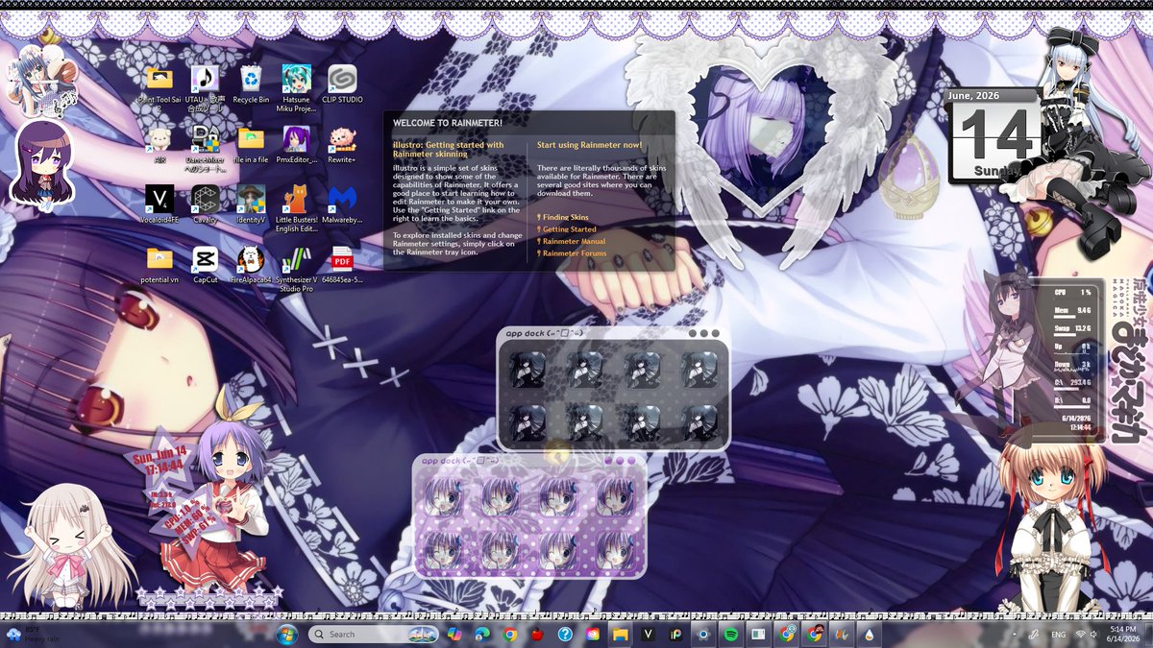Viewport: 1153px width, 648px height.
Task: Click the CPU row in system monitor
Action: click(1071, 292)
